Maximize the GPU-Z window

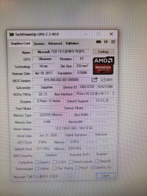click(x=98, y=34)
